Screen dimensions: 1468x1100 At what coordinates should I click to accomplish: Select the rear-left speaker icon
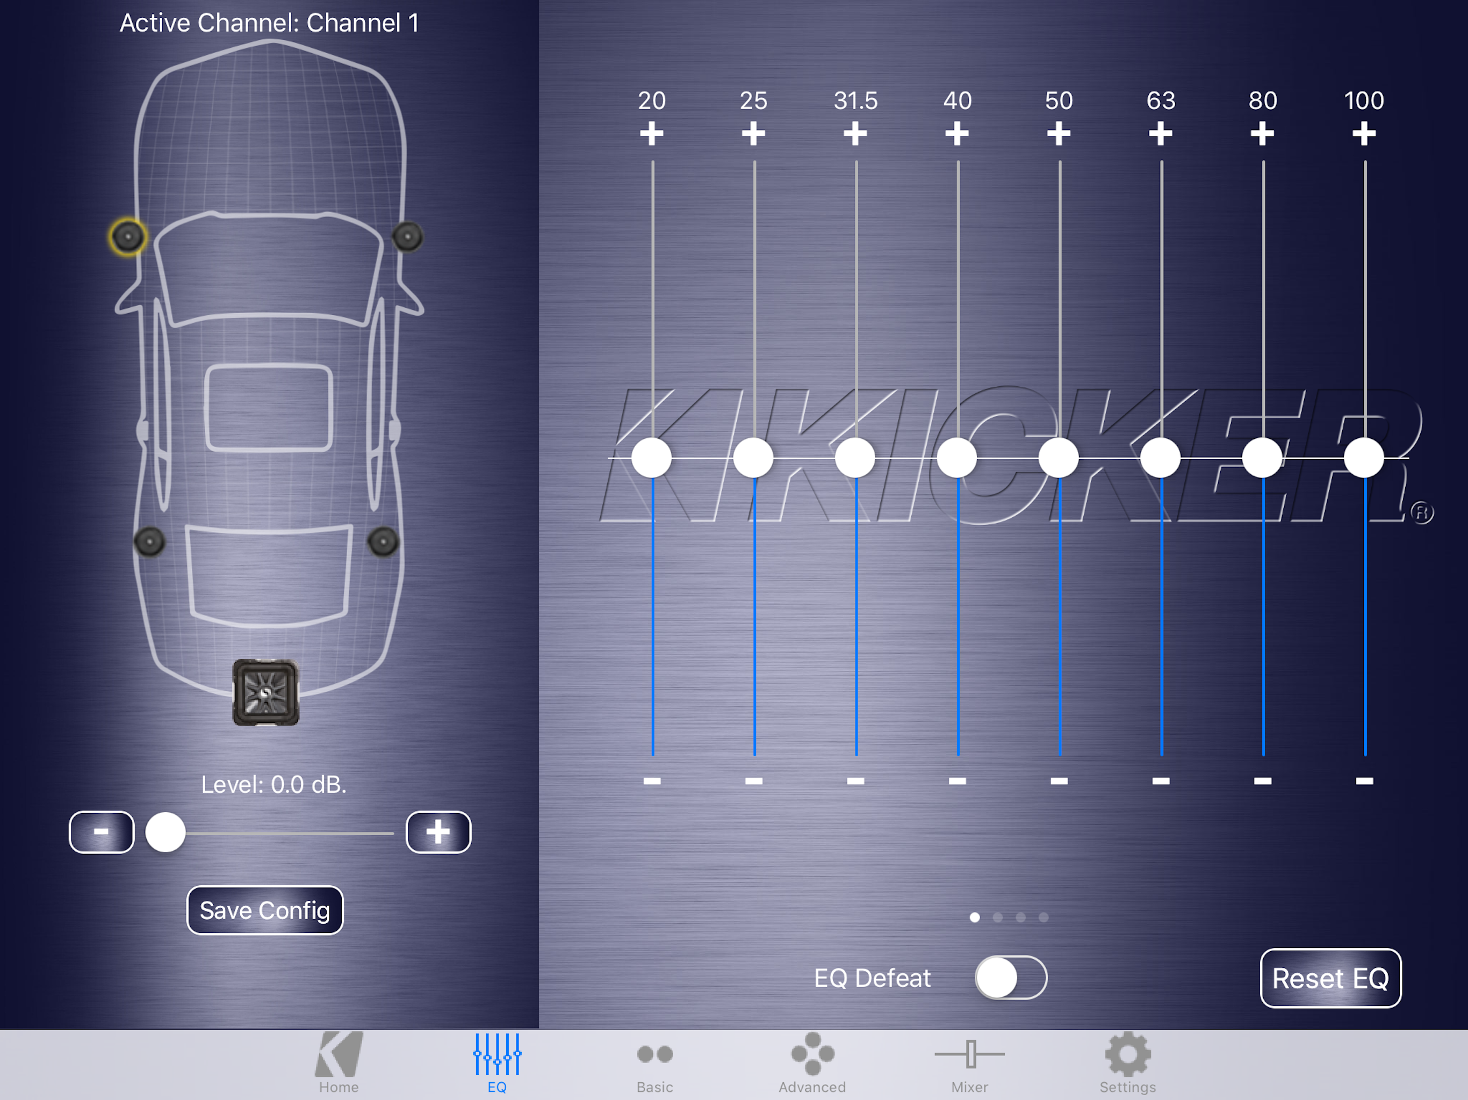click(x=149, y=542)
